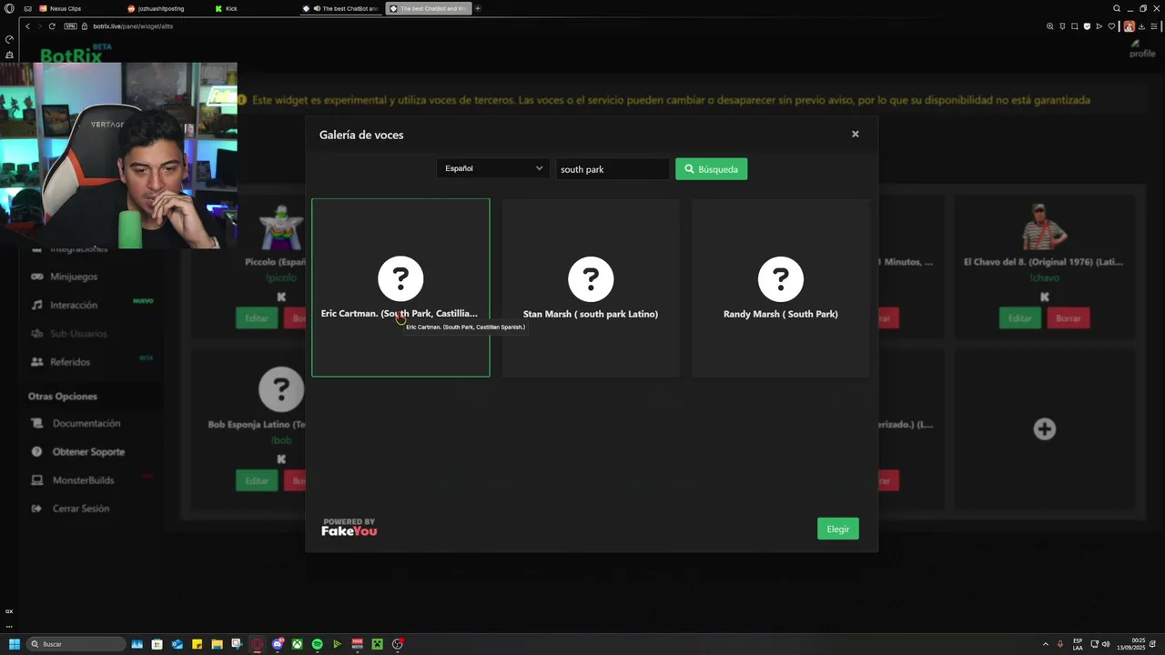Click Borrar under El Chavo del 8
The image size is (1165, 655).
[1068, 318]
